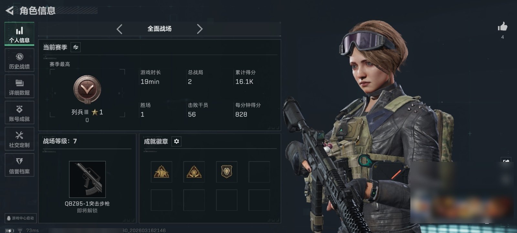Open 账号成就 section
The width and height of the screenshot is (517, 233).
click(x=19, y=113)
